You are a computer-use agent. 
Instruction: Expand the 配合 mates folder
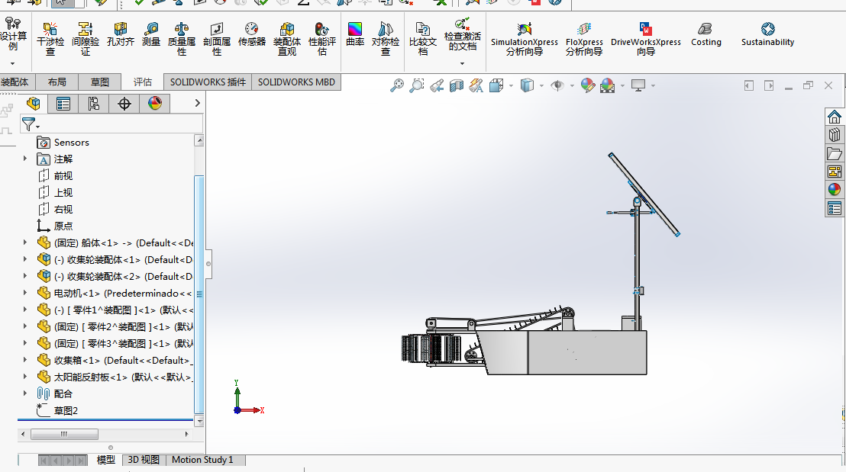click(x=25, y=393)
